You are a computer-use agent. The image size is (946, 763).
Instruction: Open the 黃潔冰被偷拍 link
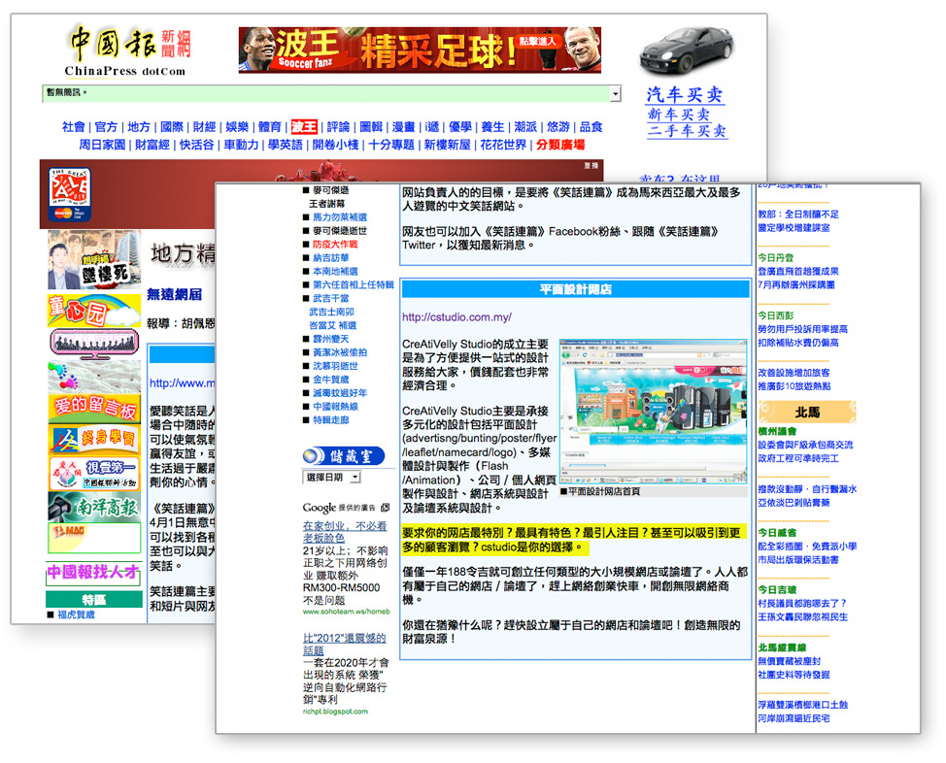340,352
